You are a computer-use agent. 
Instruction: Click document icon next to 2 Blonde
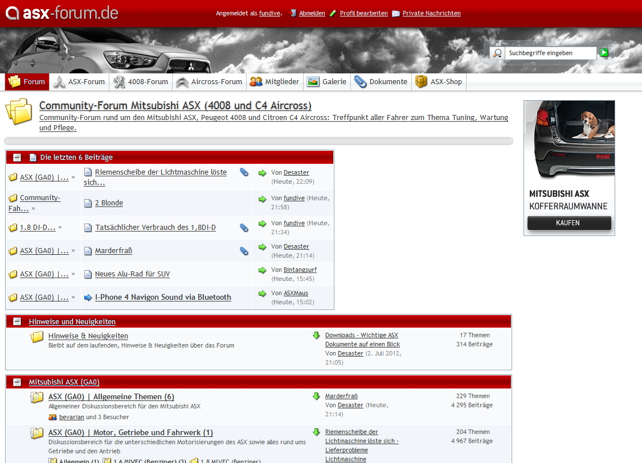coord(88,203)
